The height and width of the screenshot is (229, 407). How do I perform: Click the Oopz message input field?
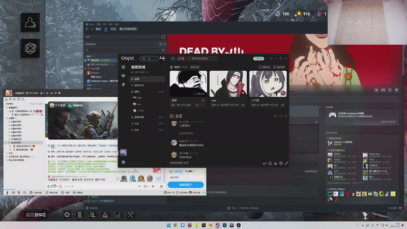pyautogui.click(x=215, y=163)
